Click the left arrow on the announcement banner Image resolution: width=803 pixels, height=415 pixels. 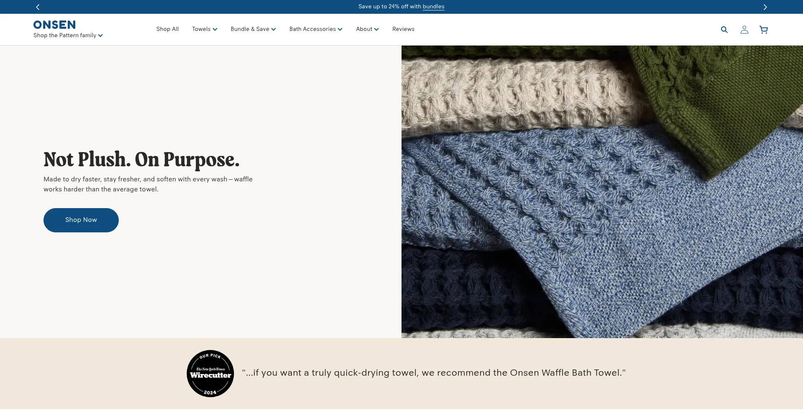pos(38,7)
